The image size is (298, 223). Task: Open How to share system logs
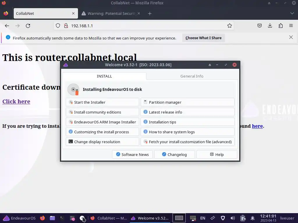(x=187, y=132)
